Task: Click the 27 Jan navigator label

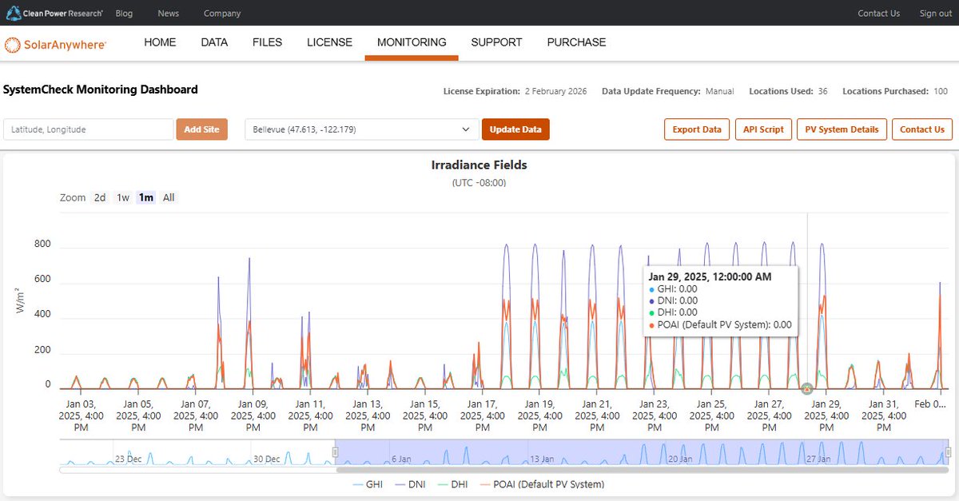Action: coord(818,459)
